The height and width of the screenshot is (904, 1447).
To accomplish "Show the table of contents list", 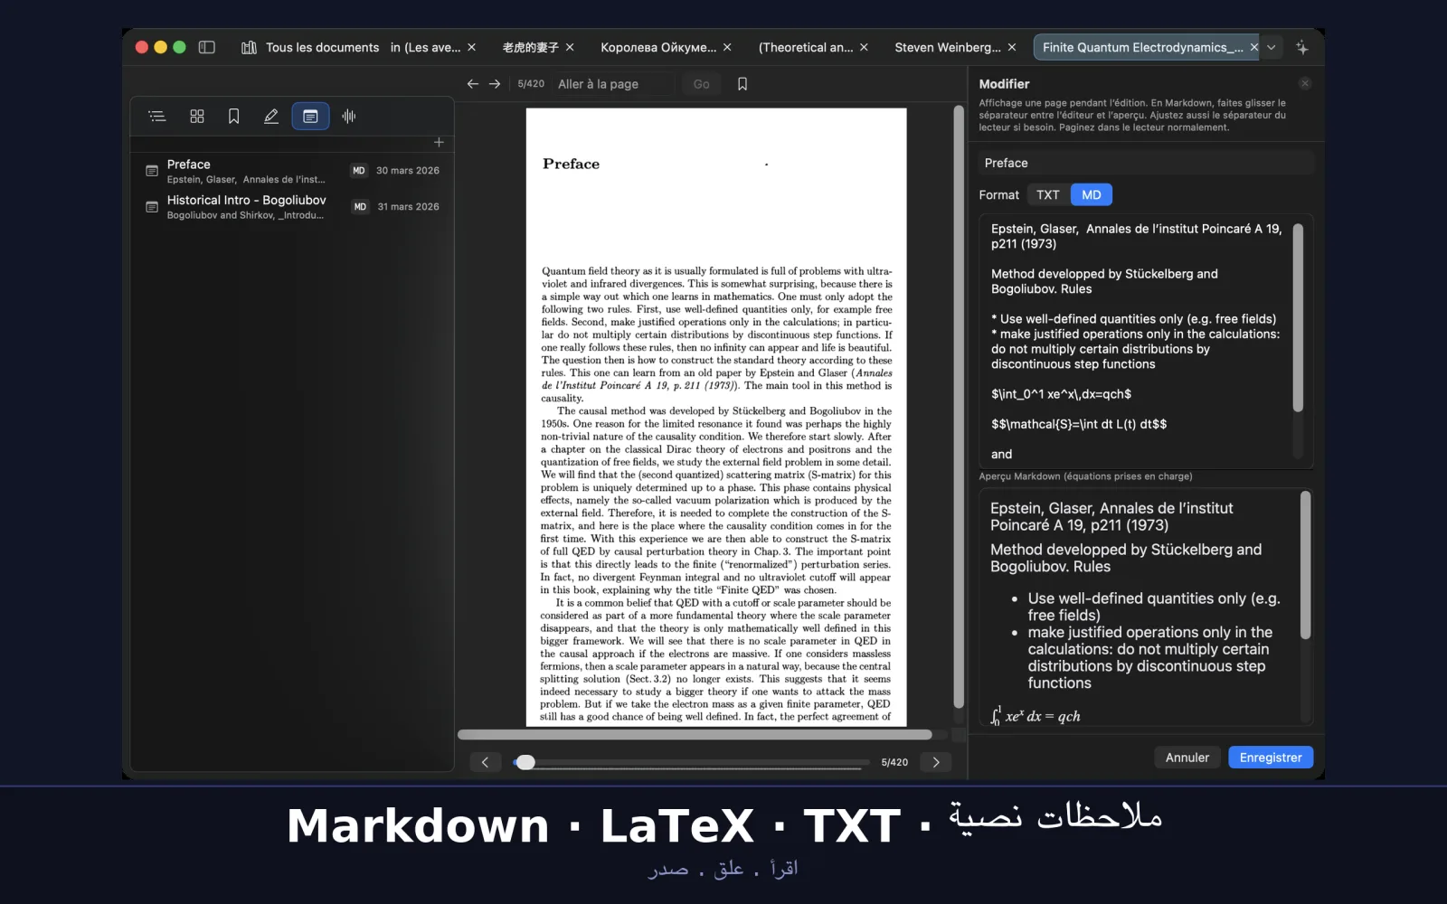I will (x=157, y=116).
